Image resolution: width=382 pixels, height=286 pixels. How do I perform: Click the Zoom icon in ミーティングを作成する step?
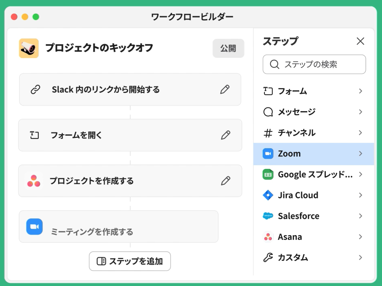[34, 227]
